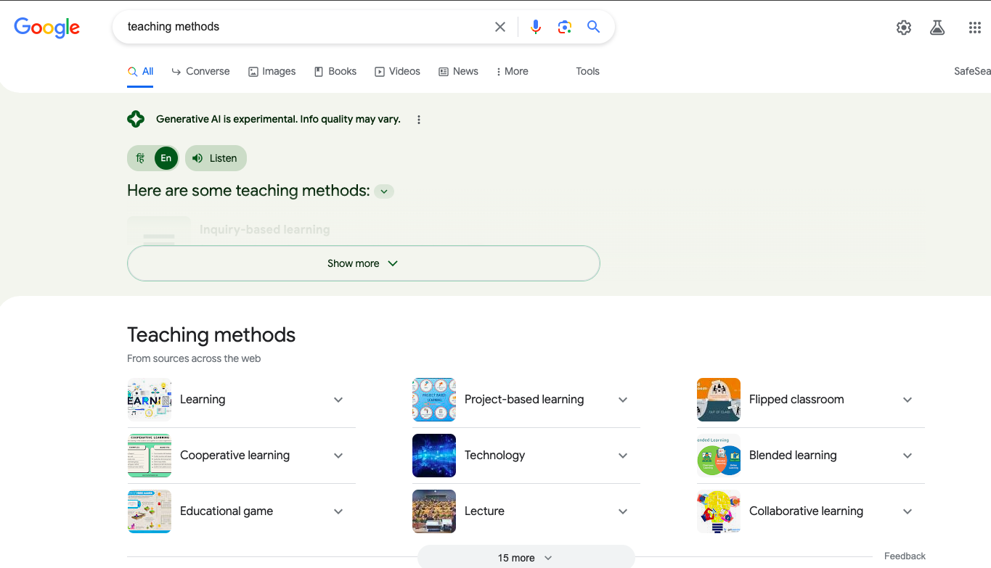991x568 pixels.
Task: Clear the search query with X icon
Action: [x=500, y=27]
